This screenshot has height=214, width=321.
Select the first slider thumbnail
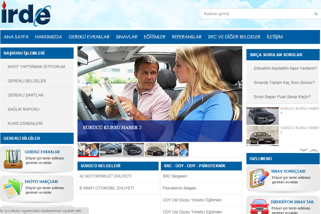coord(88,150)
